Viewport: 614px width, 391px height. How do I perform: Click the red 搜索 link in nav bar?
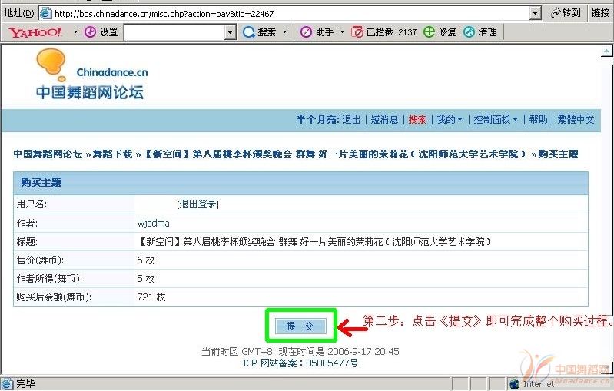coord(417,119)
